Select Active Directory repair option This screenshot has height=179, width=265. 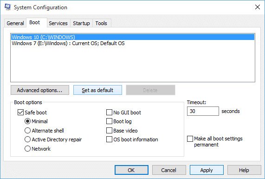point(27,139)
